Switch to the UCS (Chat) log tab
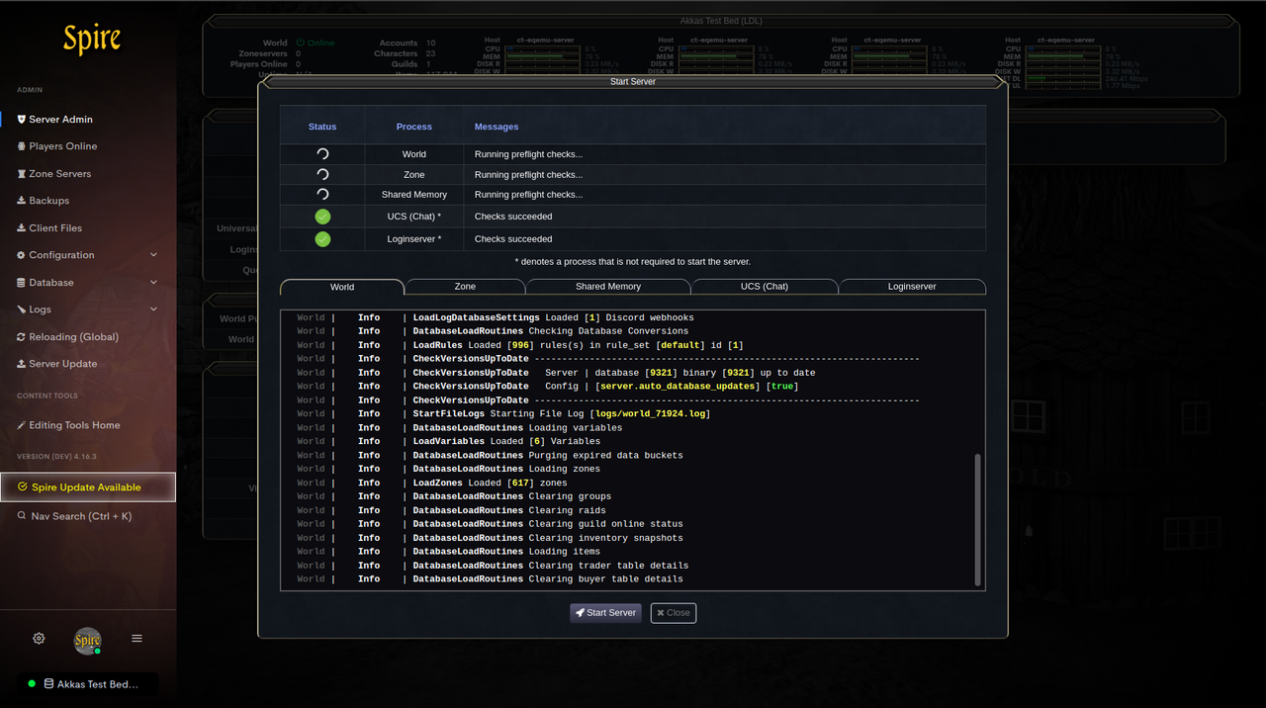Screen dimensions: 1266x708 click(765, 287)
